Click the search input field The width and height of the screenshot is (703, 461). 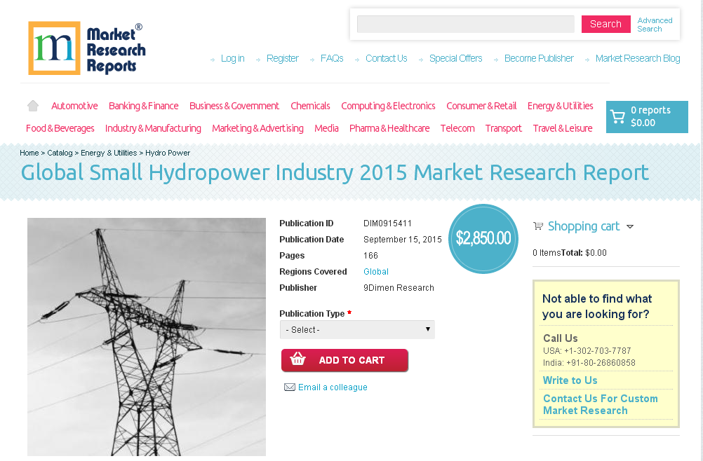pos(465,24)
